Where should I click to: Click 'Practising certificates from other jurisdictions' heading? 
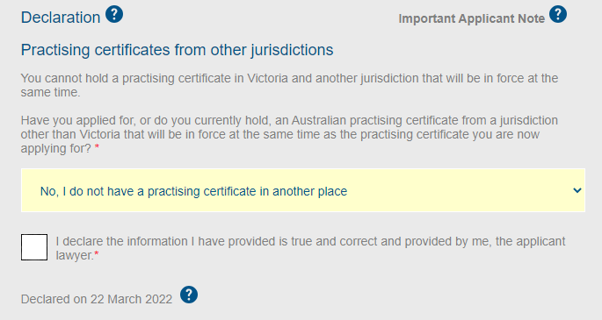[177, 50]
